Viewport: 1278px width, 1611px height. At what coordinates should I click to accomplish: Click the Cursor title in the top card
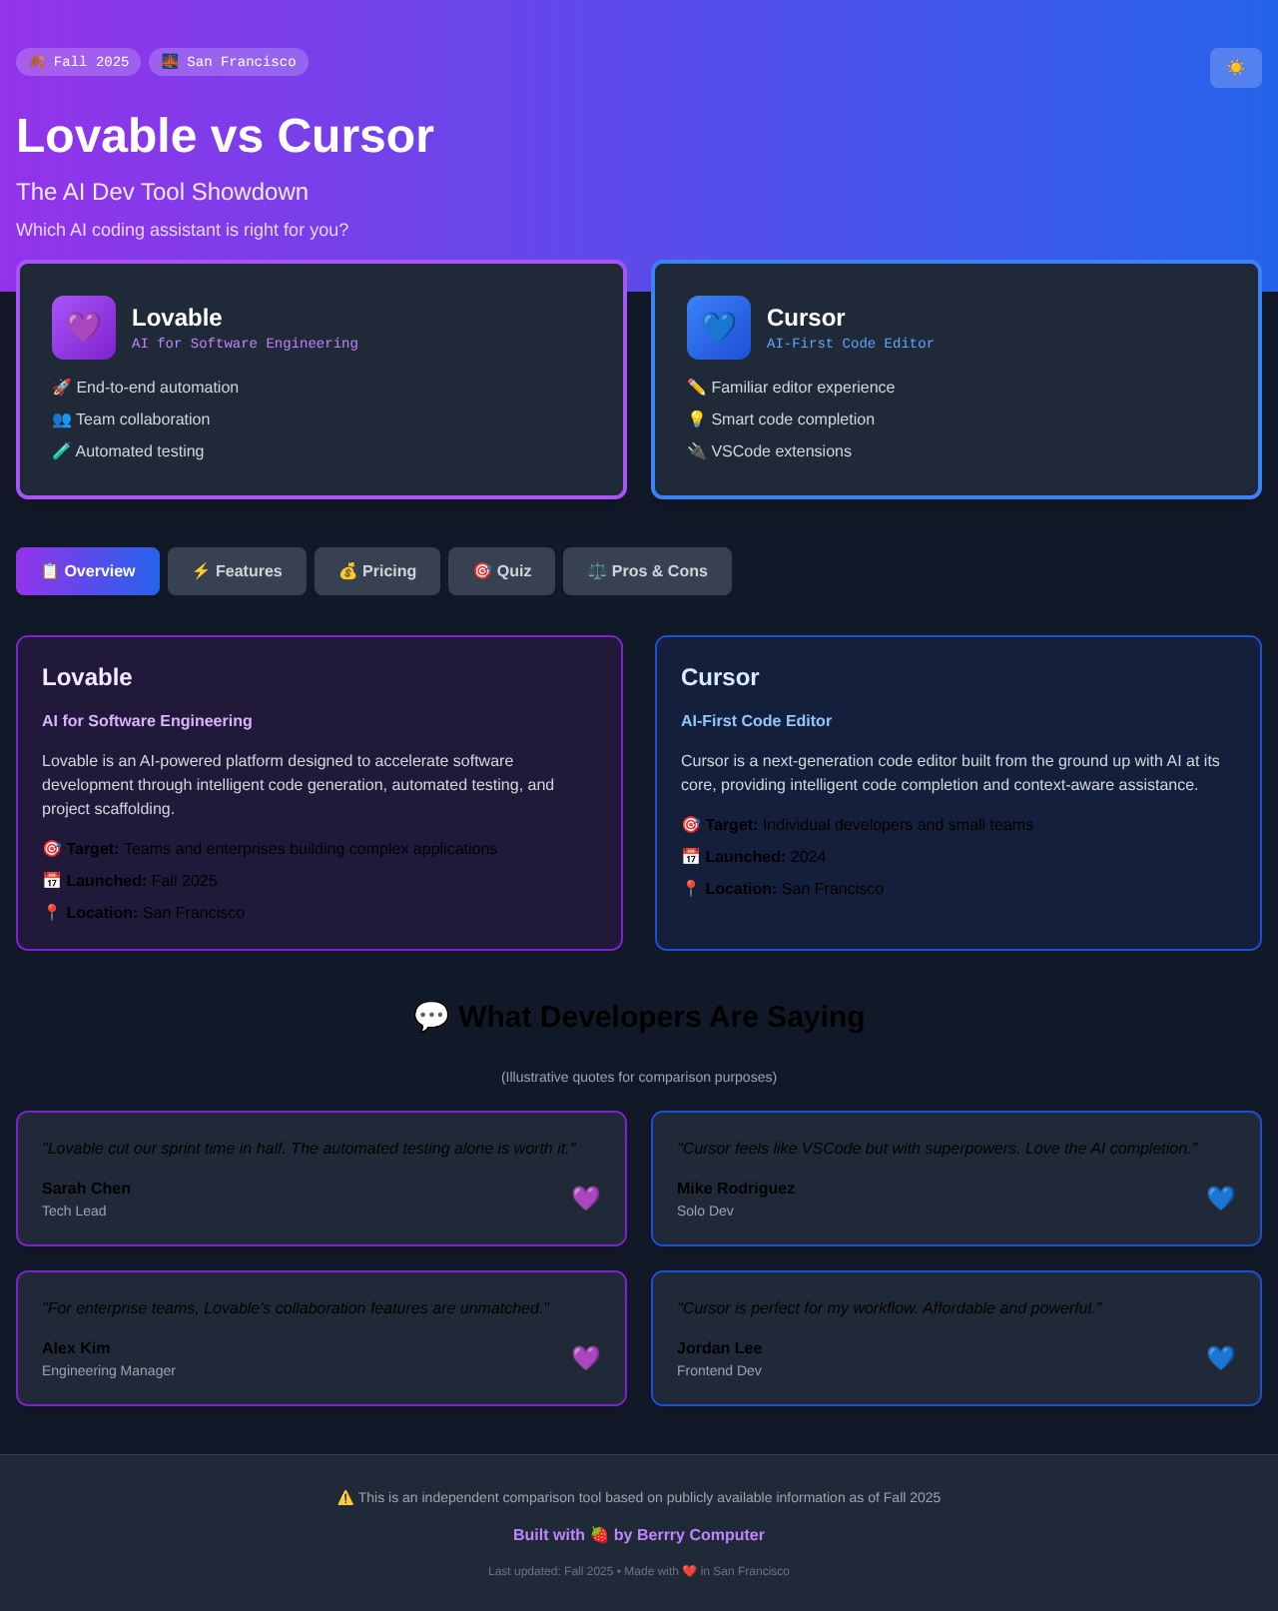[x=806, y=318]
